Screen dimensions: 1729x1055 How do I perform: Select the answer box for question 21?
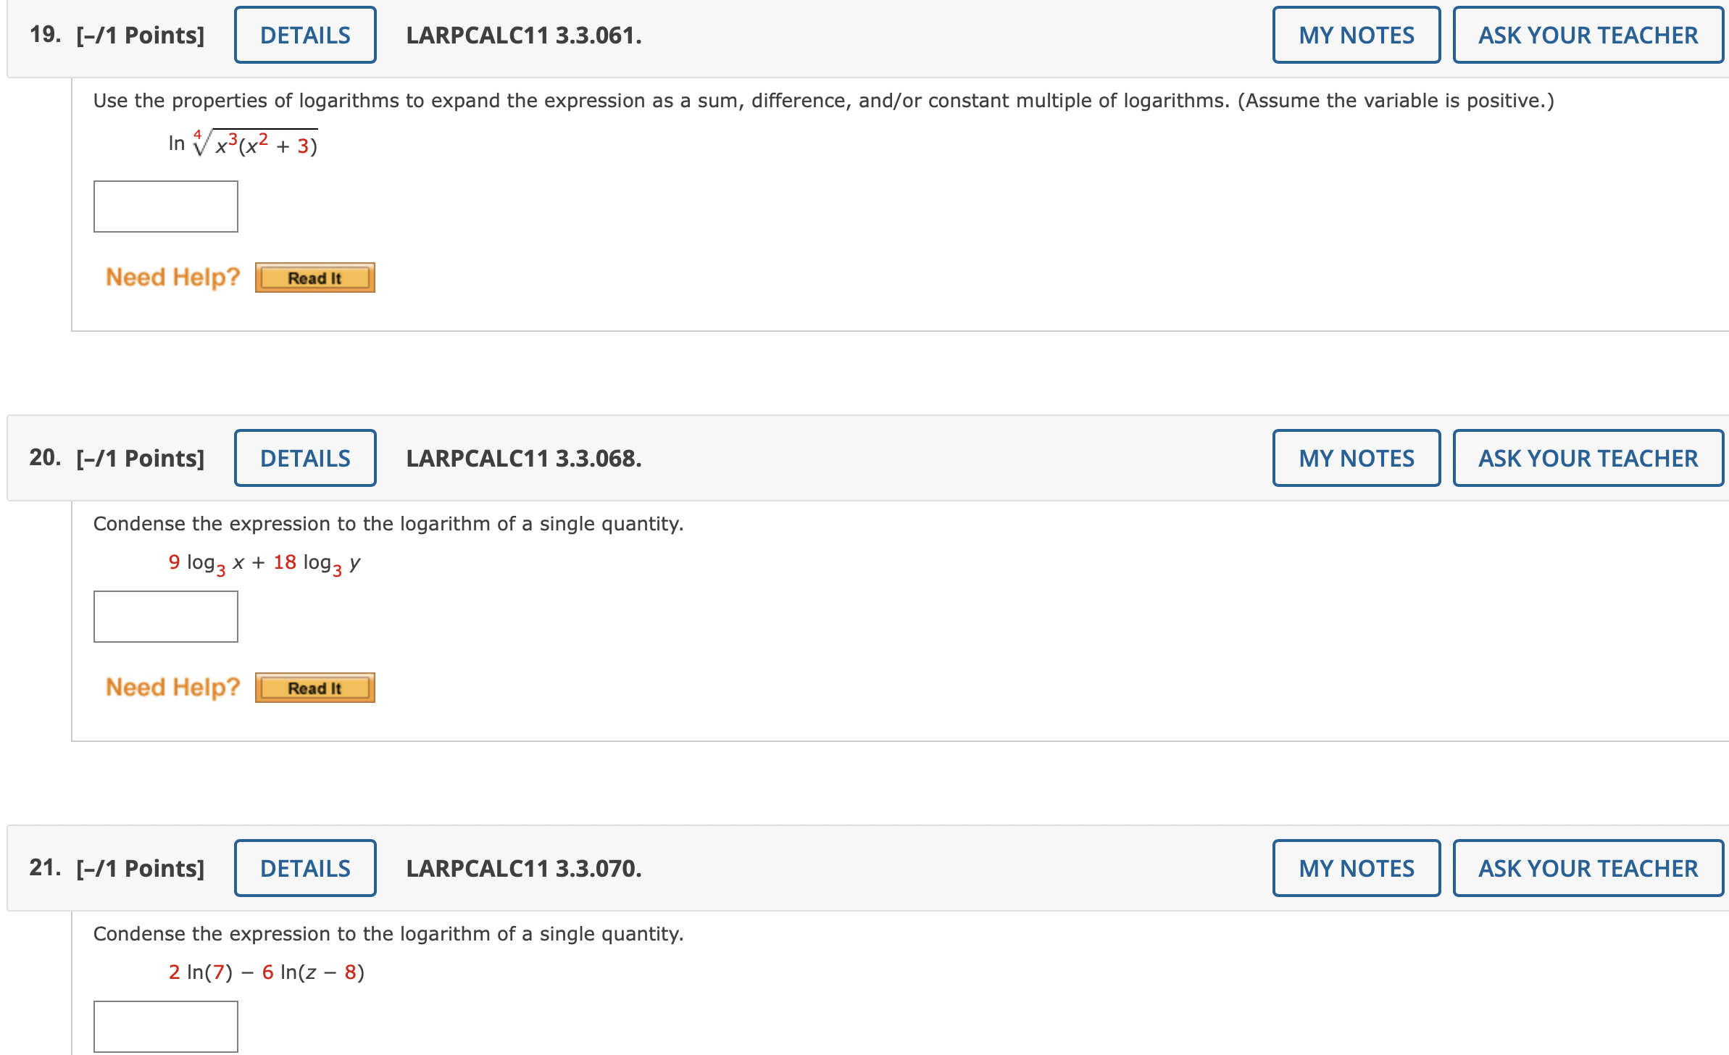pos(165,1026)
